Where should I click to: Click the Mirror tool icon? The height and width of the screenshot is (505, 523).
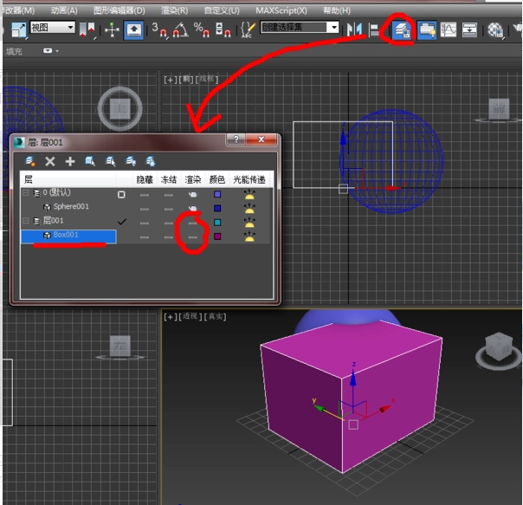pos(353,29)
